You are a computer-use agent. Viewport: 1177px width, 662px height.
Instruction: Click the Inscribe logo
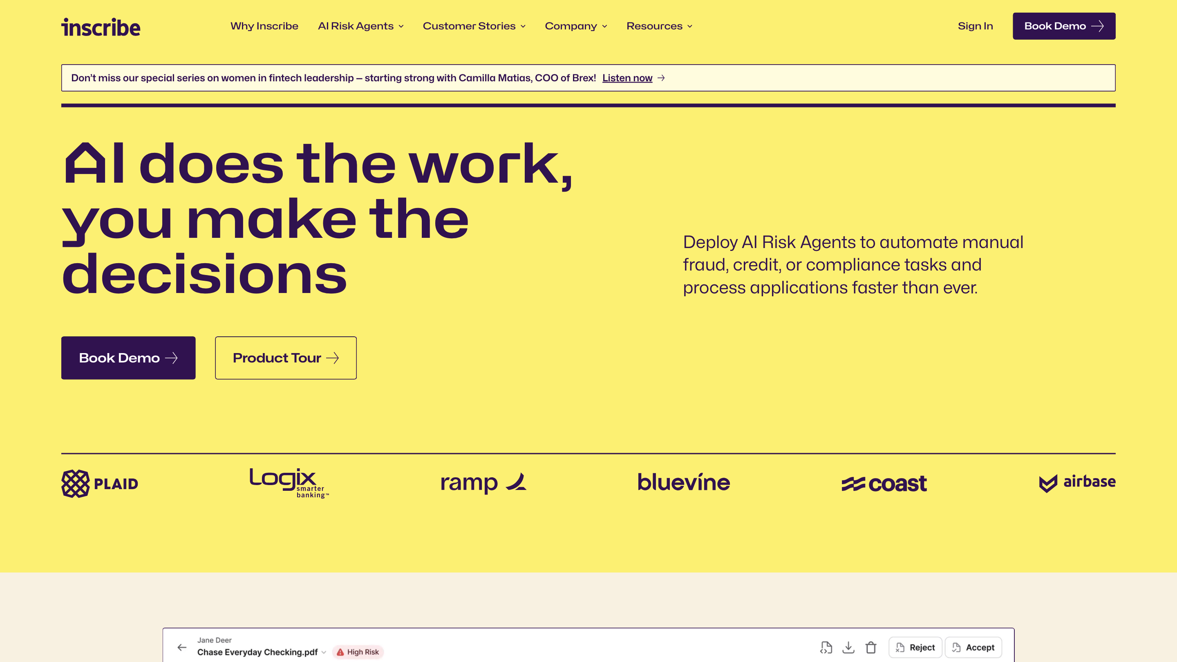(101, 27)
